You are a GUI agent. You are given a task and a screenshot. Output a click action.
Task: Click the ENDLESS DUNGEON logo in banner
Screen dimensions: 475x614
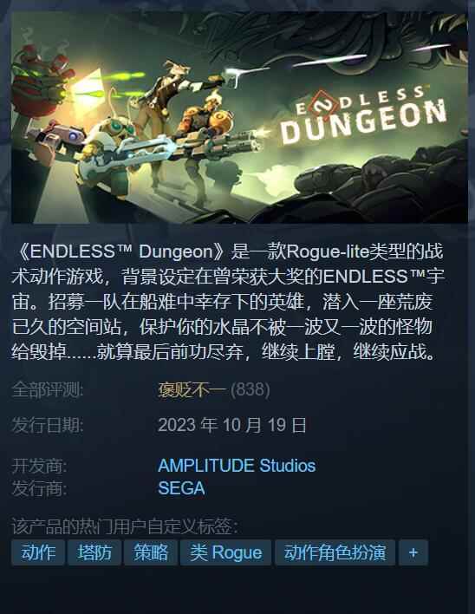[363, 114]
